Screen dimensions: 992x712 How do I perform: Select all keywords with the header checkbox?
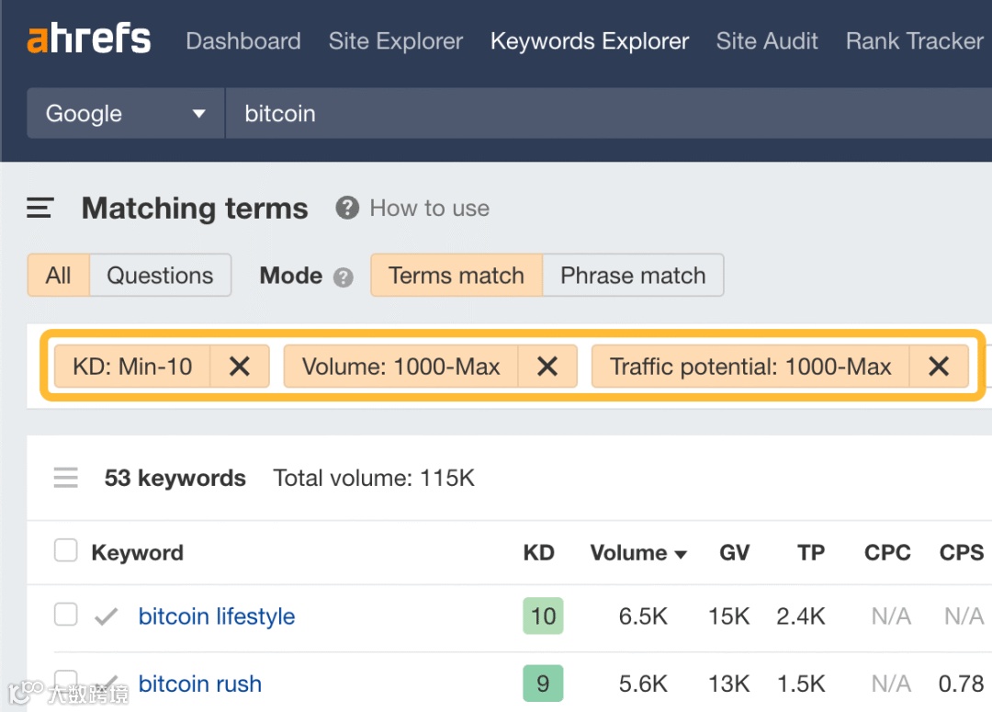point(66,551)
